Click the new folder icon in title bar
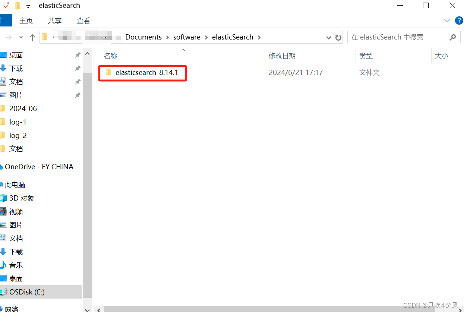464x312 pixels. pyautogui.click(x=18, y=6)
